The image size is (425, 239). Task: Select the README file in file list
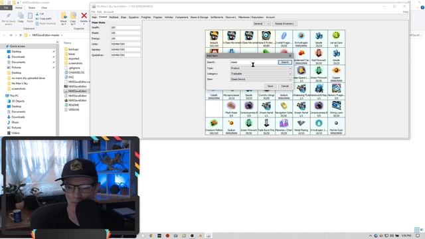tap(74, 105)
